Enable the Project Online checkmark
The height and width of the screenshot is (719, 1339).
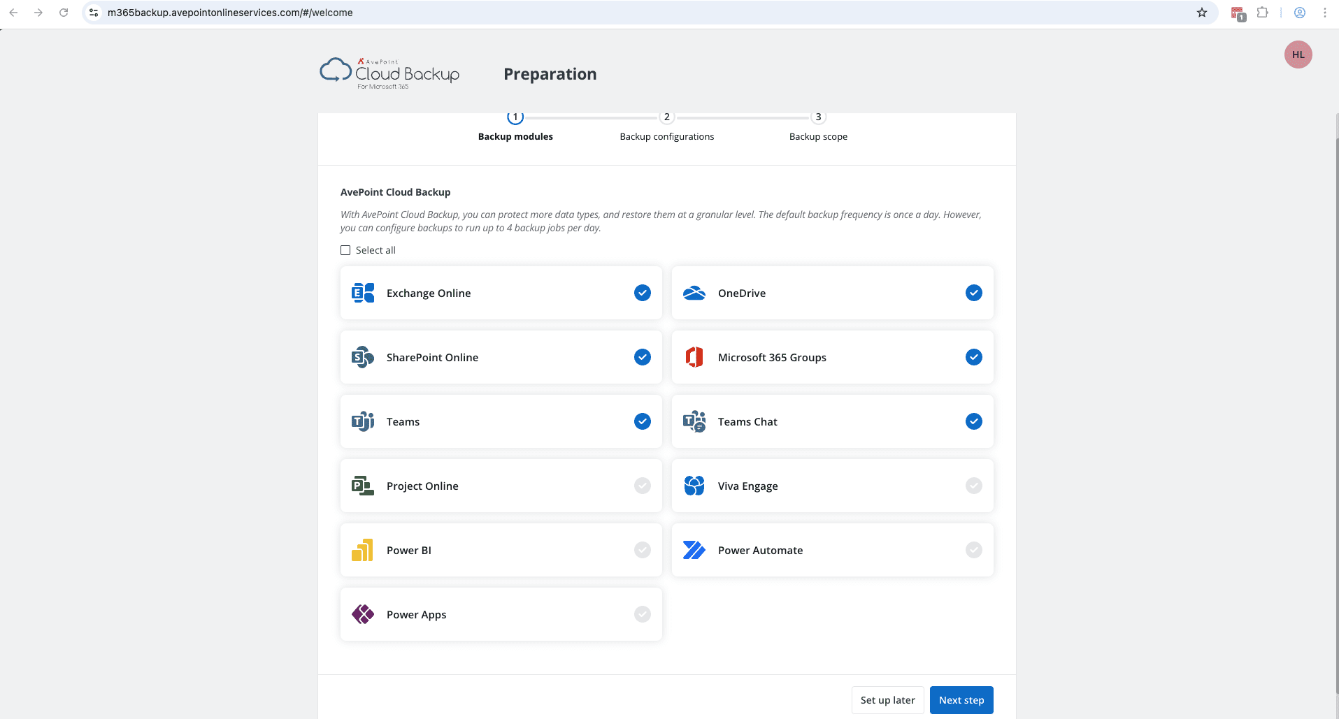(643, 486)
